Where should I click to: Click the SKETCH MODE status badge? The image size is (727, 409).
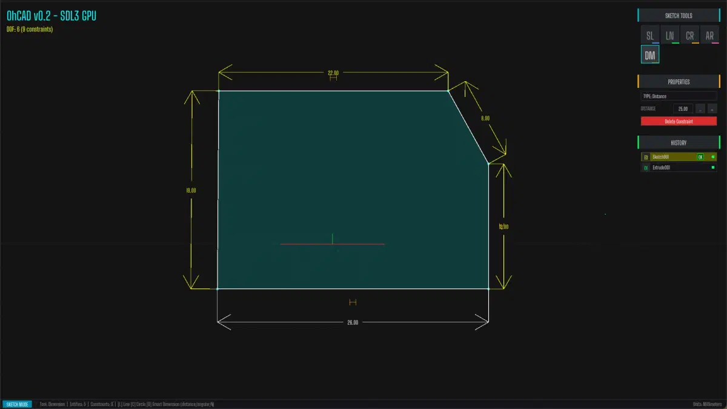[17, 404]
